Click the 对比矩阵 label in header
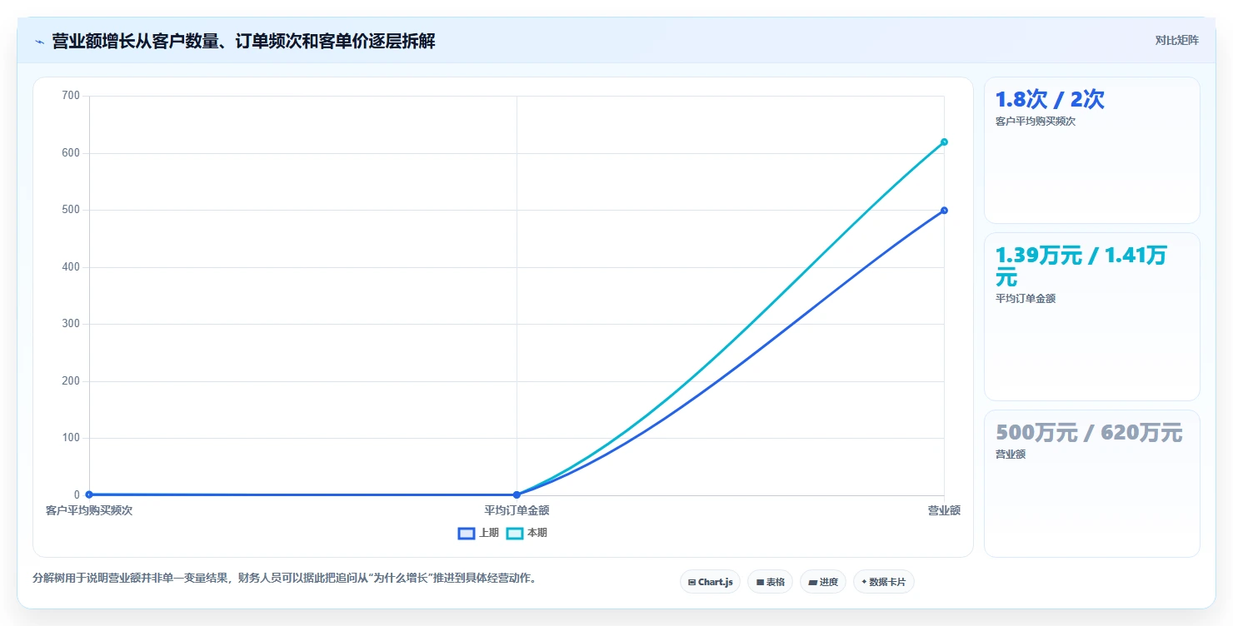 [x=1176, y=41]
